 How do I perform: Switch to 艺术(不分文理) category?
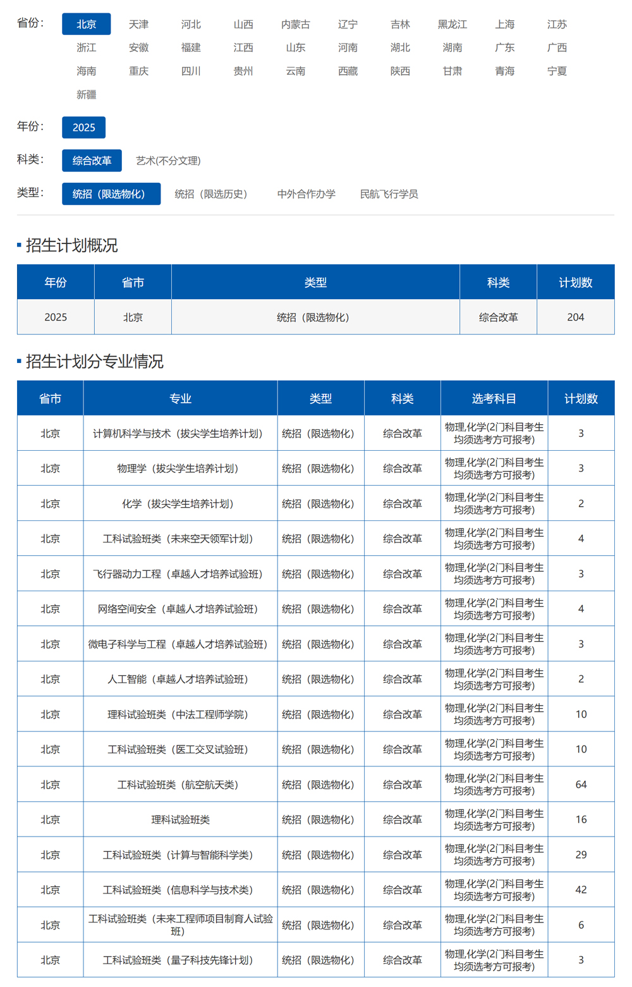pyautogui.click(x=168, y=161)
